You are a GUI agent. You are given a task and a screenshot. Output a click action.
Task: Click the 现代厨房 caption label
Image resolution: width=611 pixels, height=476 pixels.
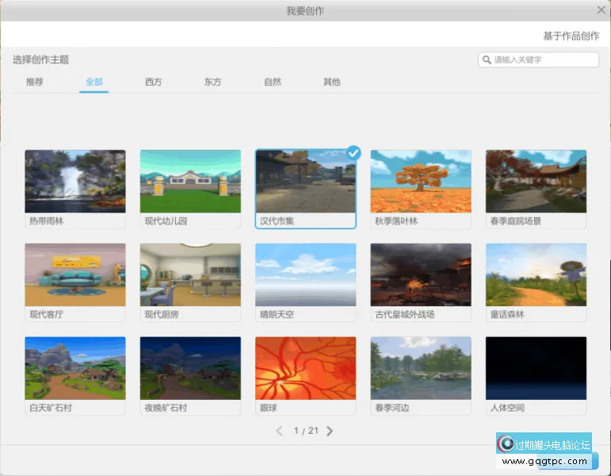click(162, 314)
